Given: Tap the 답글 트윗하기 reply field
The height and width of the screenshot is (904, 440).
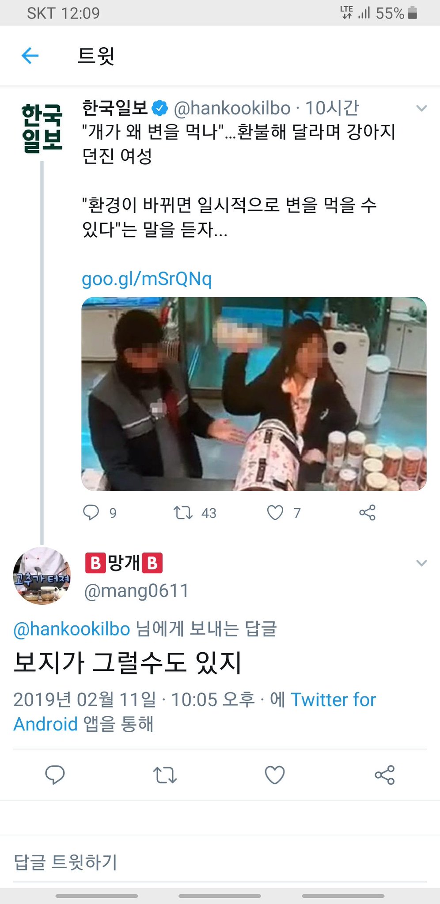Looking at the screenshot, I should coord(65,862).
